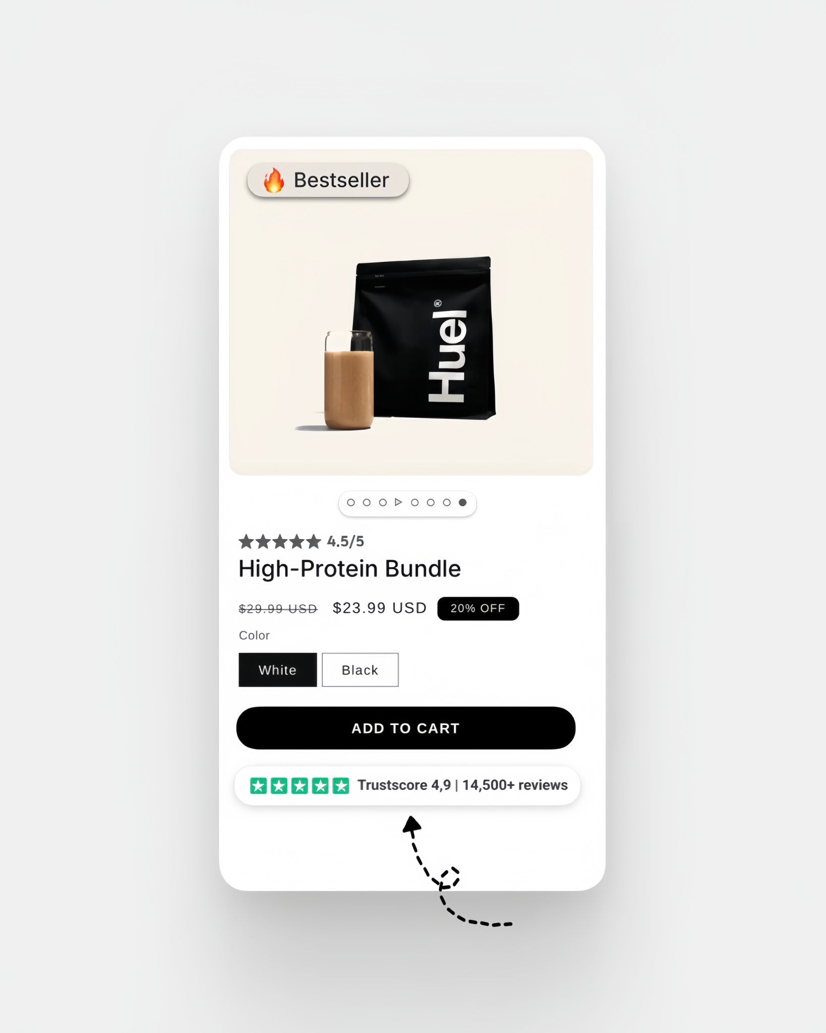Select the seventh carousel dot
Image resolution: width=826 pixels, height=1033 pixels.
(x=447, y=502)
